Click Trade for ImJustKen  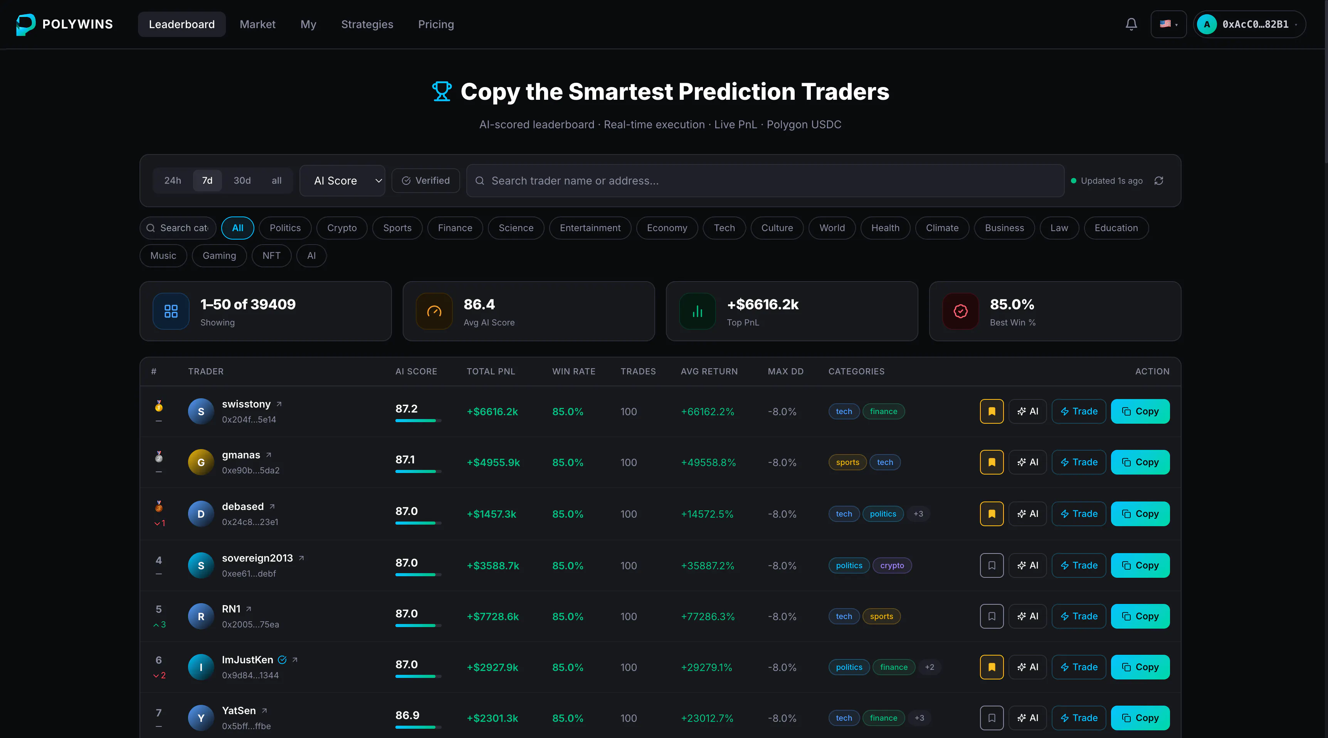pos(1079,668)
